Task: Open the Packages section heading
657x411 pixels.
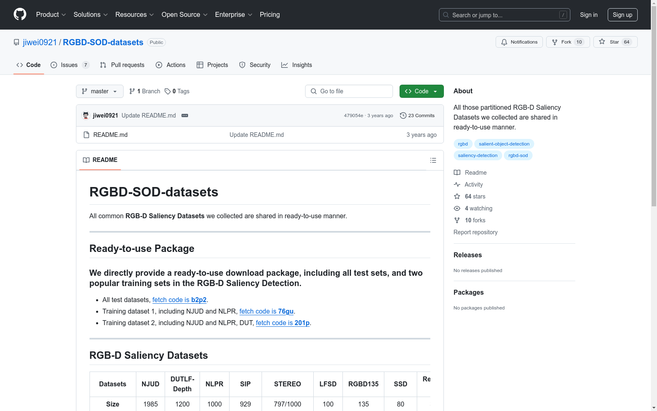Action: click(469, 292)
